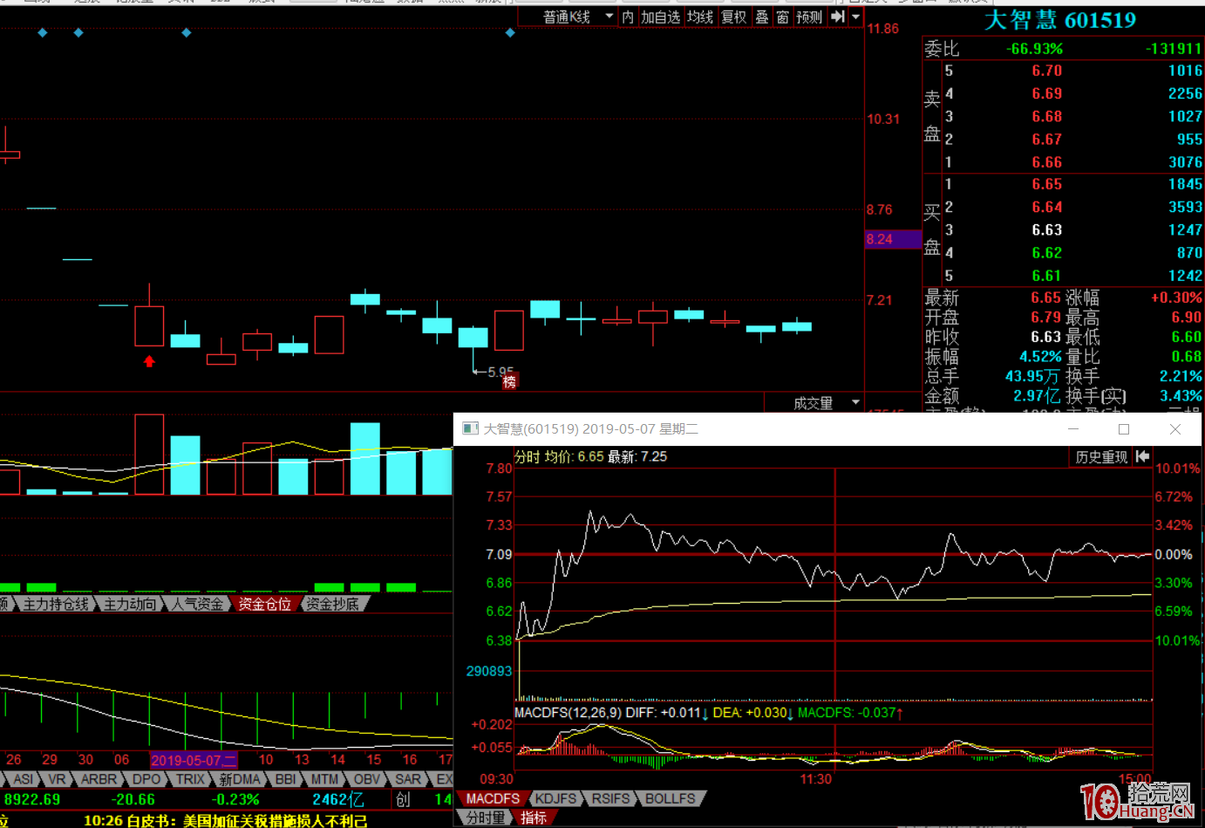Click the intraday window title icon
1205x828 pixels.
coord(470,428)
